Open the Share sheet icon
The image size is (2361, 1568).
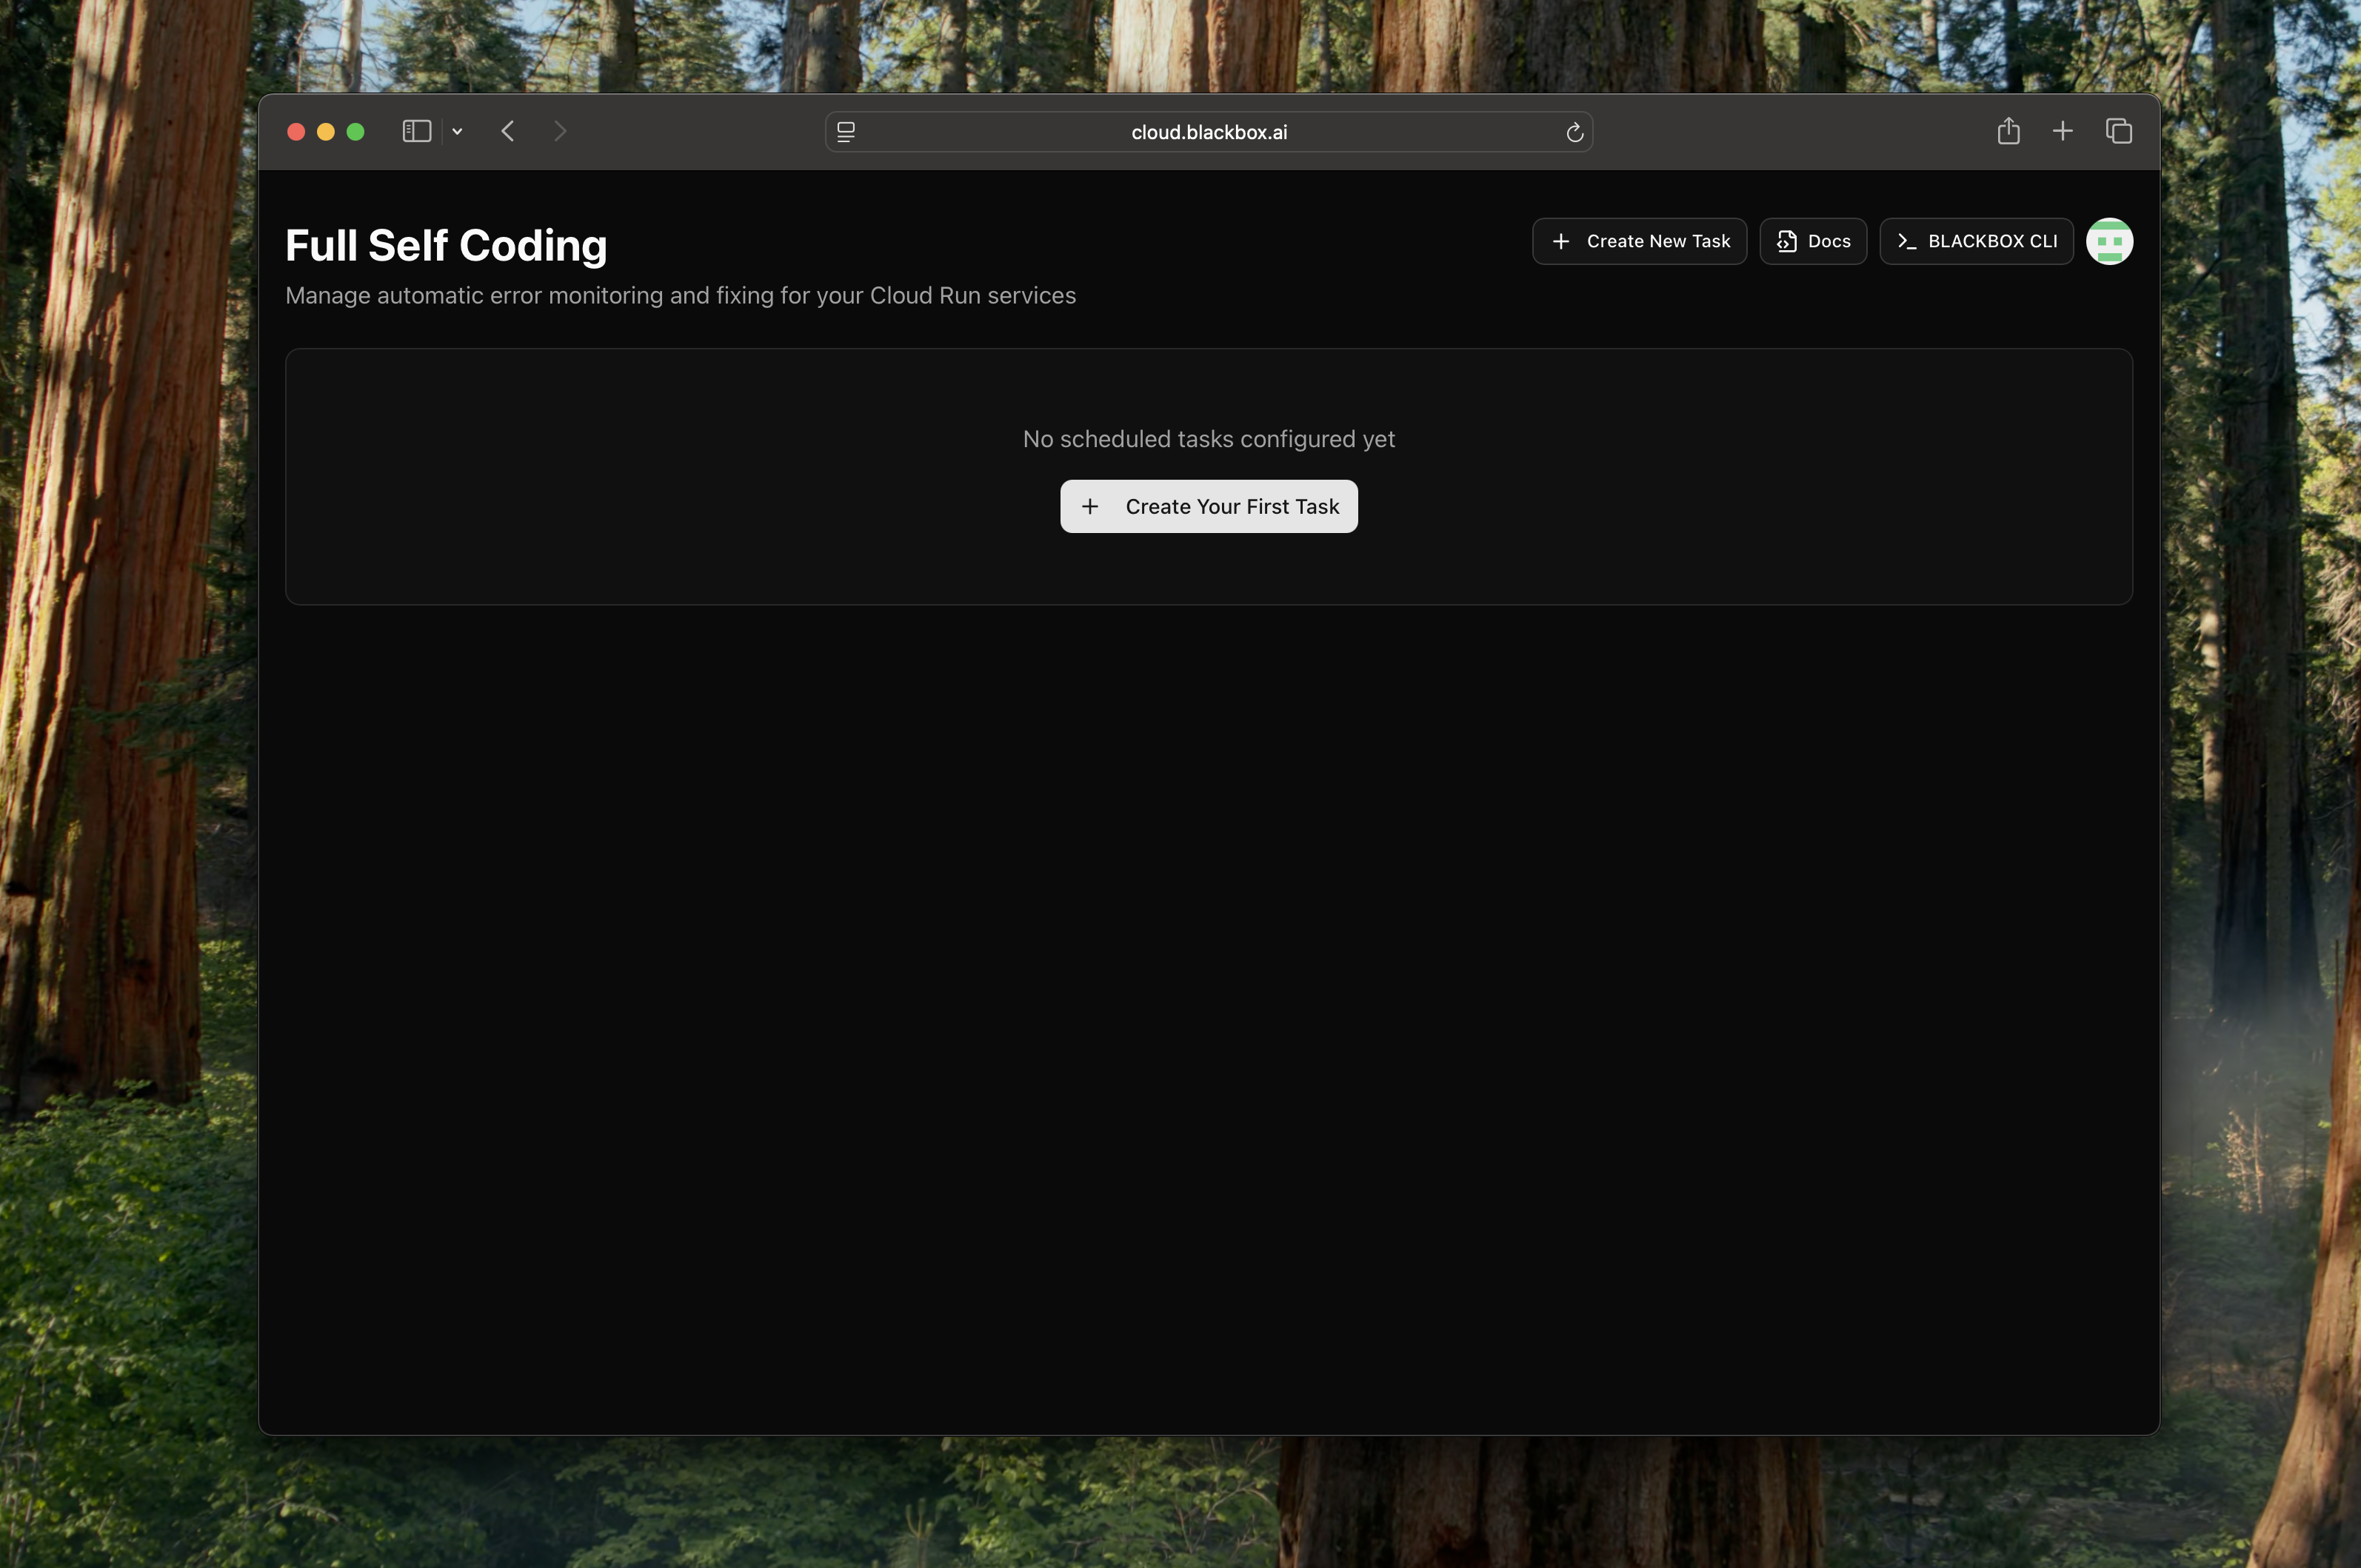click(x=2008, y=131)
